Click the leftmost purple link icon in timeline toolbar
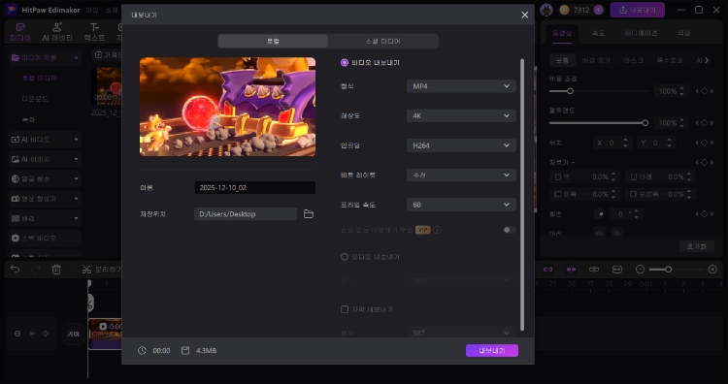 click(x=548, y=270)
